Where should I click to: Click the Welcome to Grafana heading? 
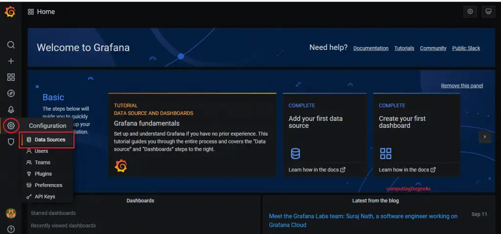click(83, 47)
